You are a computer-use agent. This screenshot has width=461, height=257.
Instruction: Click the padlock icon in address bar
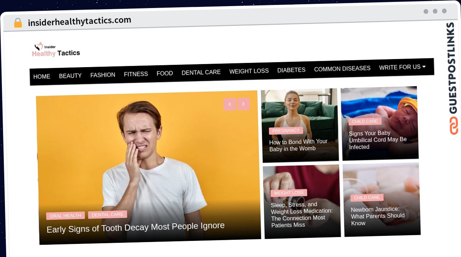[x=18, y=23]
